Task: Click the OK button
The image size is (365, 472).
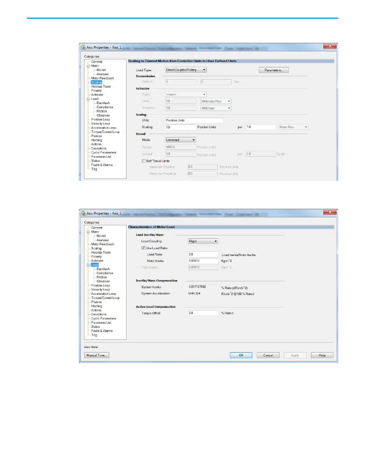Action: tap(241, 355)
